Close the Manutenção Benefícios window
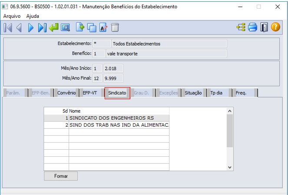Viewport: 288px width, 195px height. 278,7
